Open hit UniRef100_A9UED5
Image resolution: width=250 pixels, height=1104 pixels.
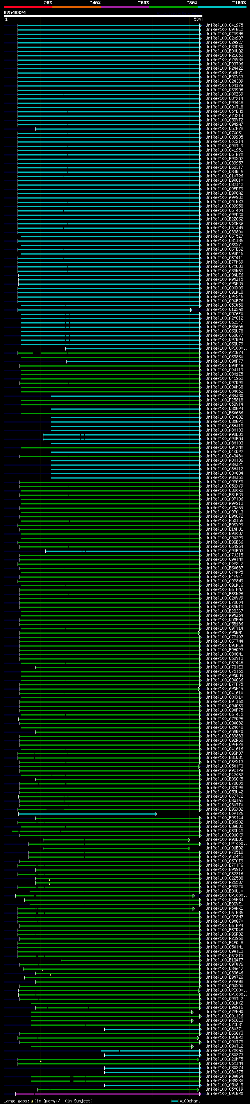click(x=224, y=435)
